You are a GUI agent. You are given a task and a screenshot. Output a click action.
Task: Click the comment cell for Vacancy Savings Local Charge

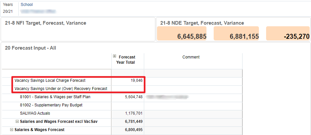[x=193, y=80]
